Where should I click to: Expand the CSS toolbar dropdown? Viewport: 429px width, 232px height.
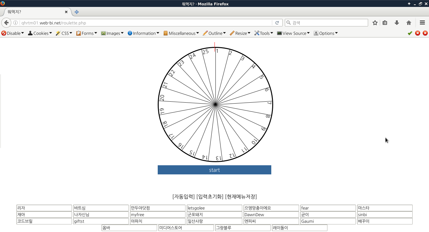[64, 33]
